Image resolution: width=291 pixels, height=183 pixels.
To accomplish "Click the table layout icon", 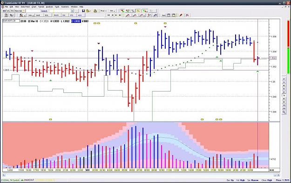I will pyautogui.click(x=169, y=15).
